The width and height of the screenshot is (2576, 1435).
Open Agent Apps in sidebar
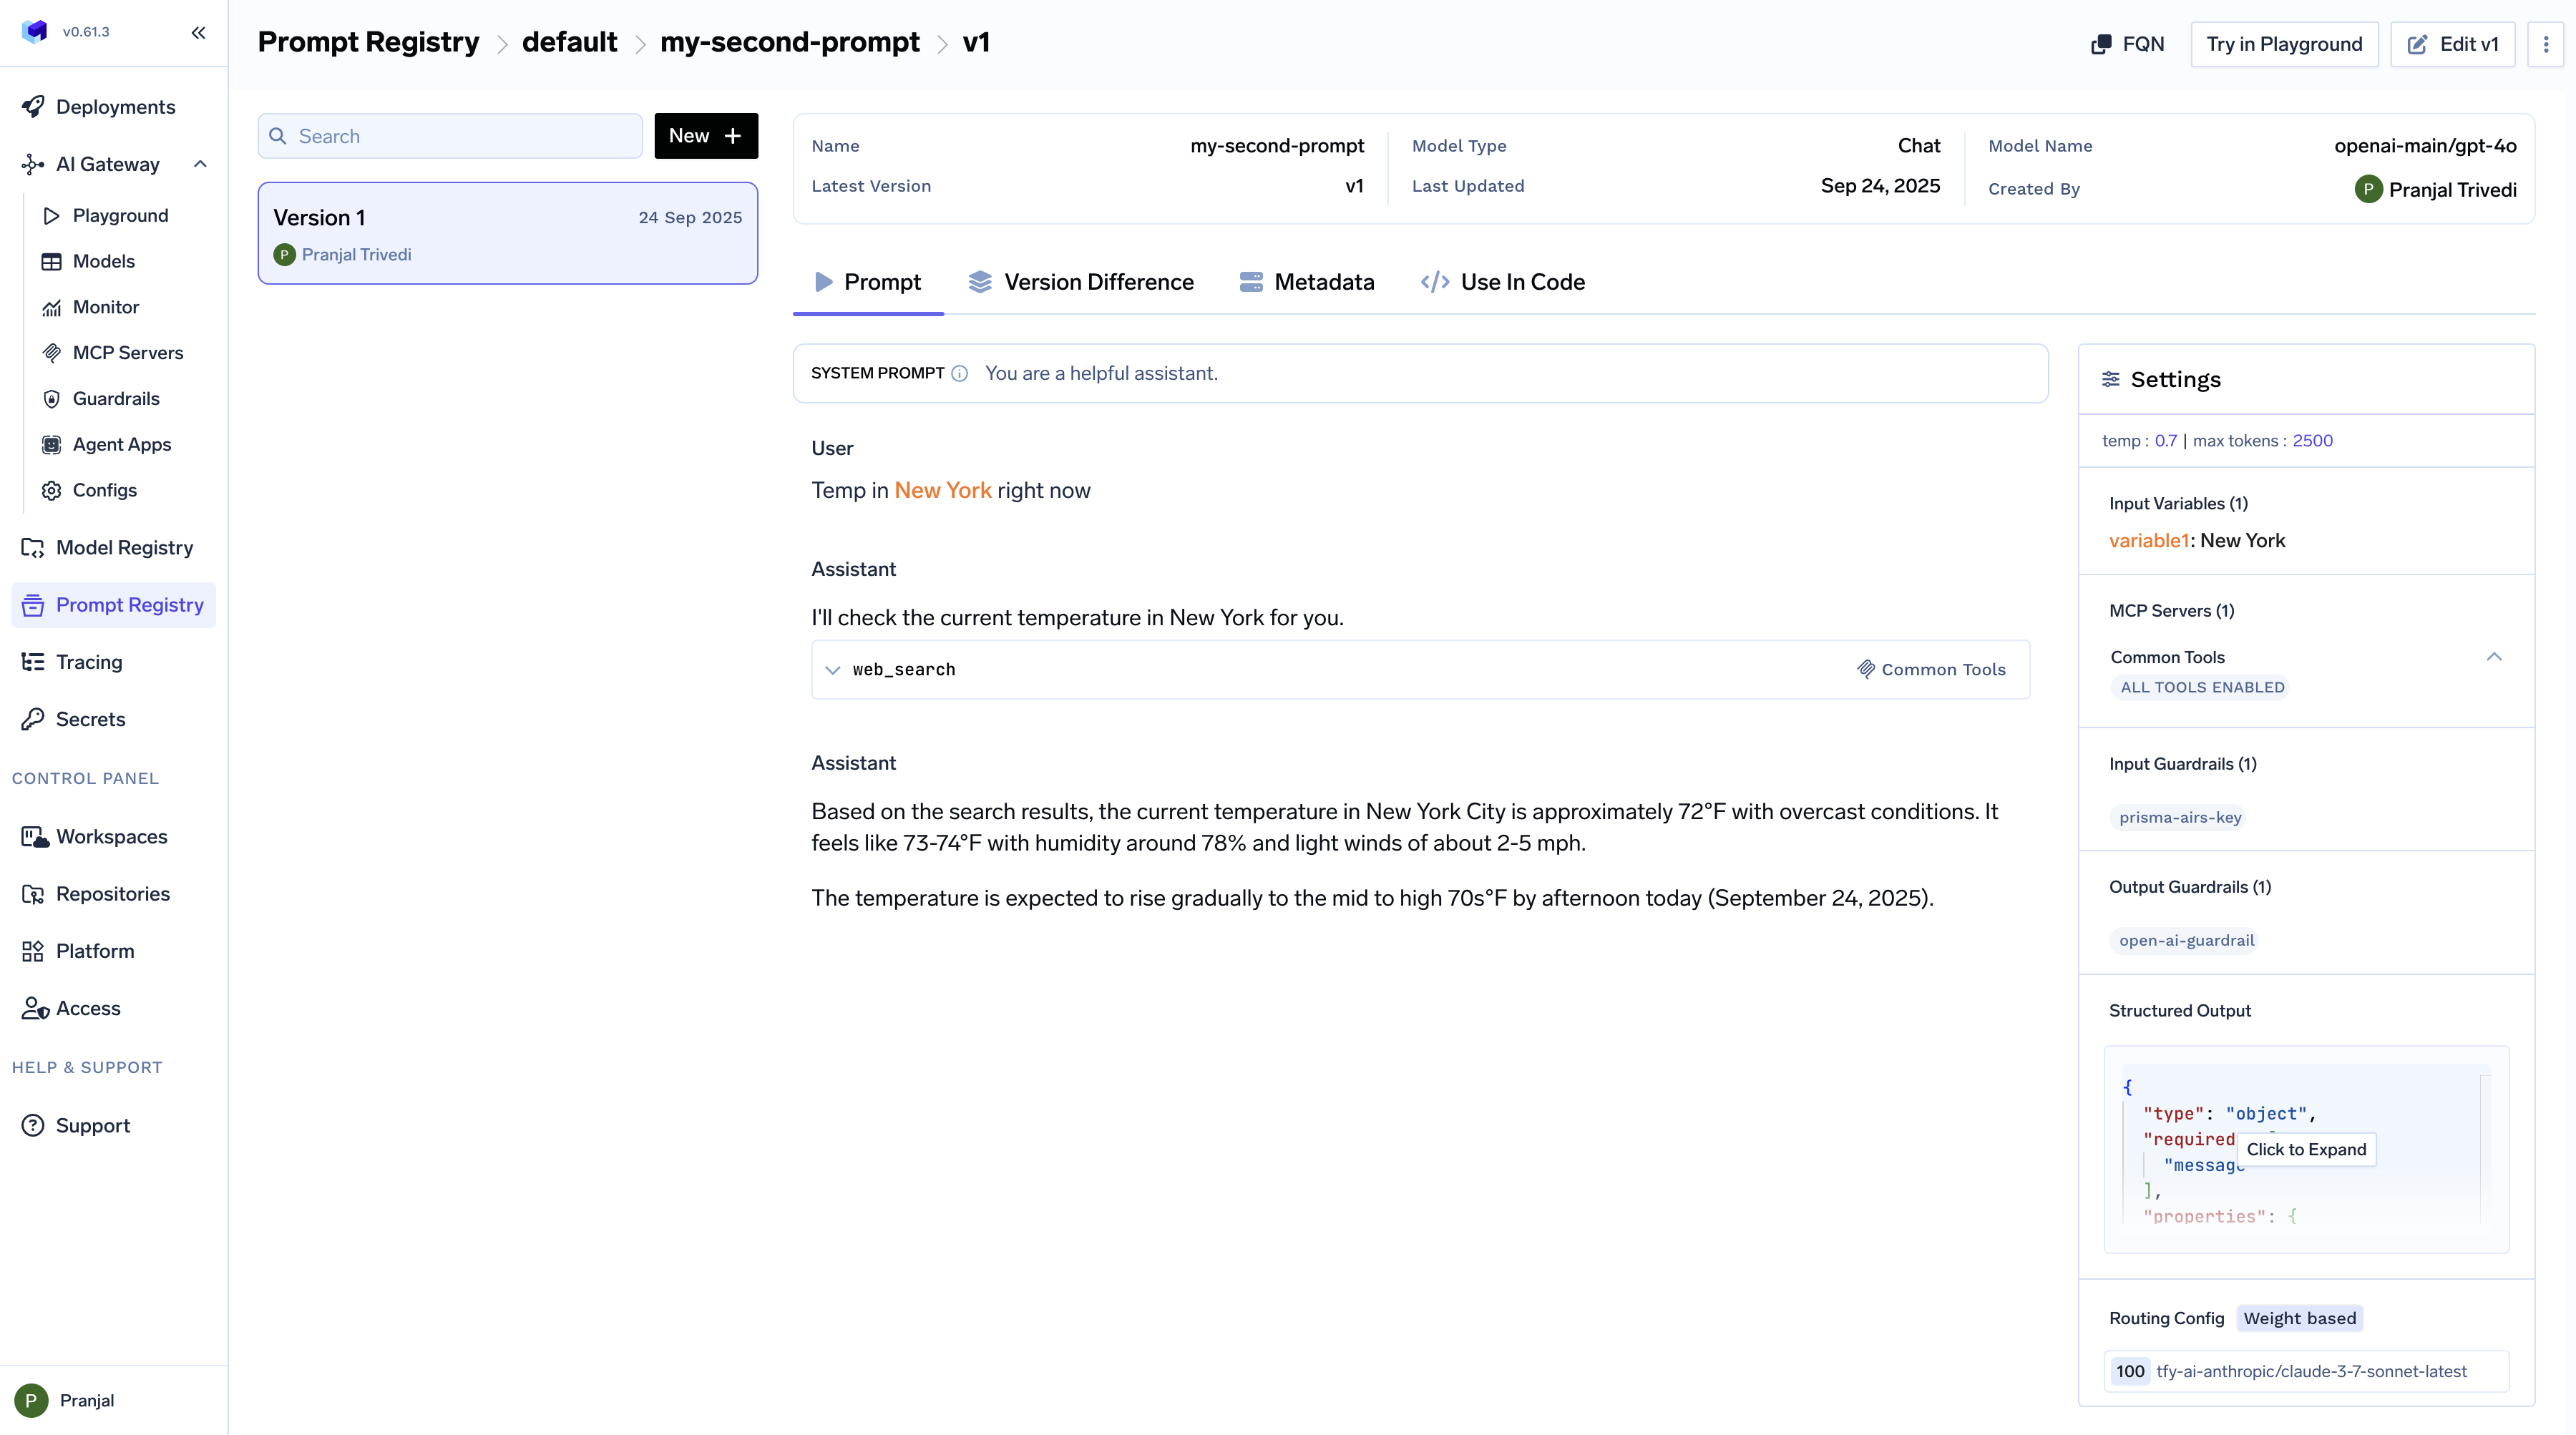[121, 444]
